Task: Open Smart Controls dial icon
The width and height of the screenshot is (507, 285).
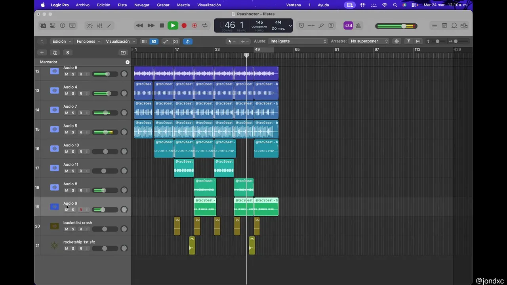Action: tap(90, 25)
